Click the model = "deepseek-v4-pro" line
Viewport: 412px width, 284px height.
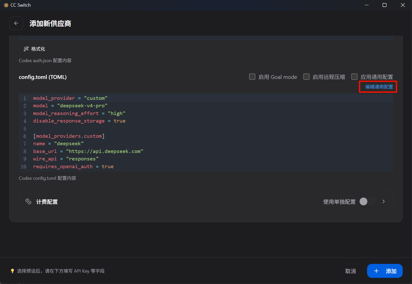[x=70, y=106]
